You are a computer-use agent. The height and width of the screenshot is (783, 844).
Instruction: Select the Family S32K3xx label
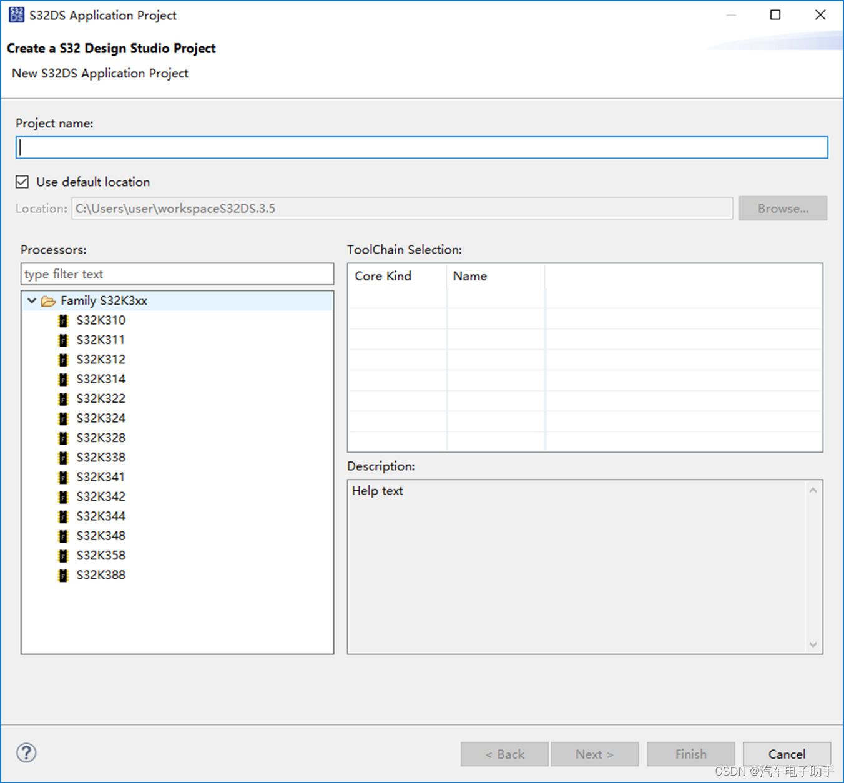[x=104, y=301]
